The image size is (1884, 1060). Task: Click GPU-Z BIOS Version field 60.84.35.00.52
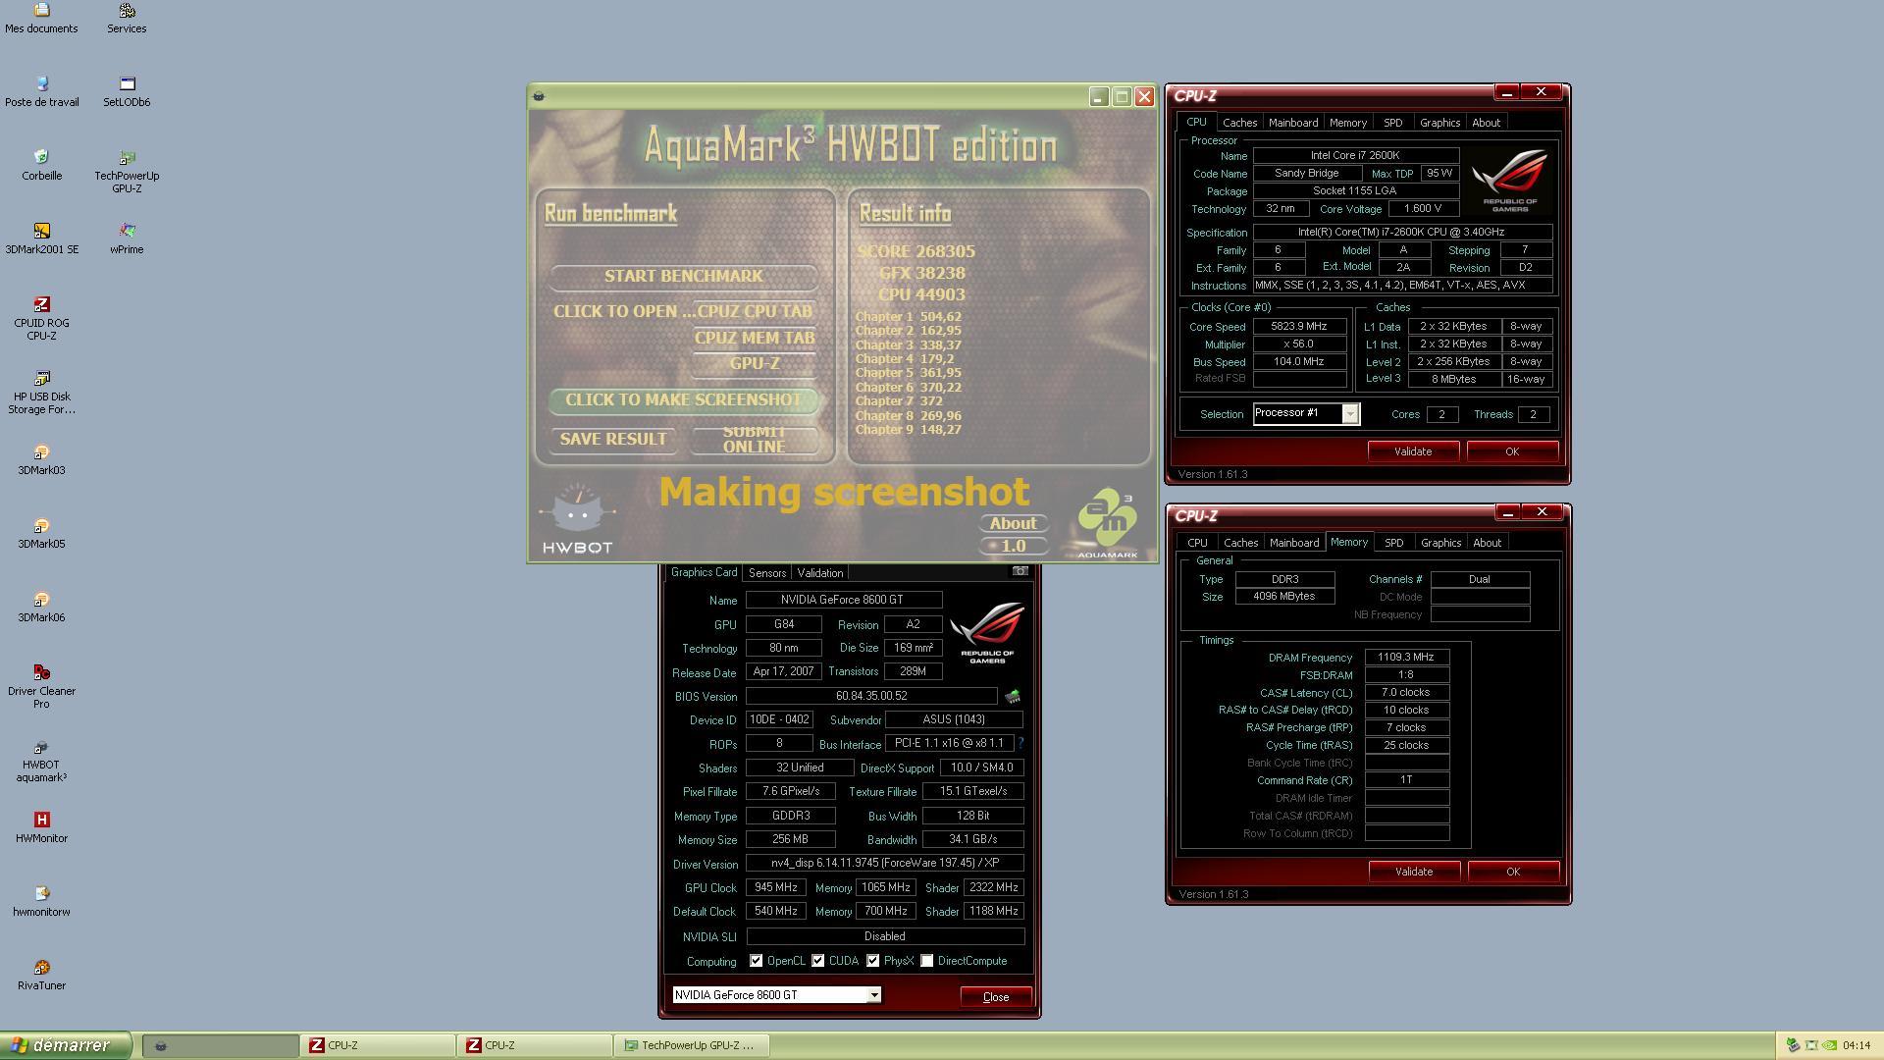(x=871, y=696)
